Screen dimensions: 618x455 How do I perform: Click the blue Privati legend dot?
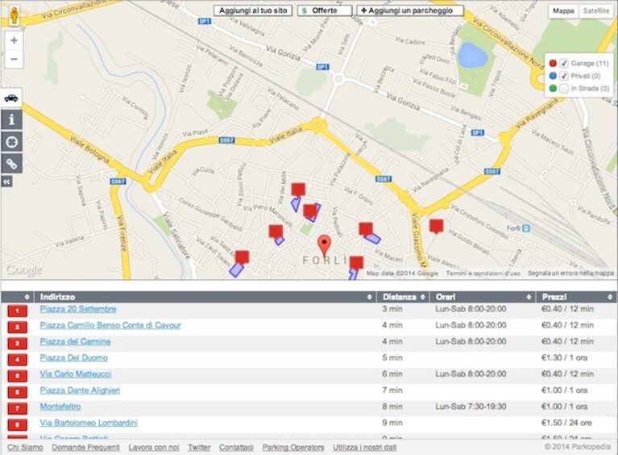coord(553,76)
